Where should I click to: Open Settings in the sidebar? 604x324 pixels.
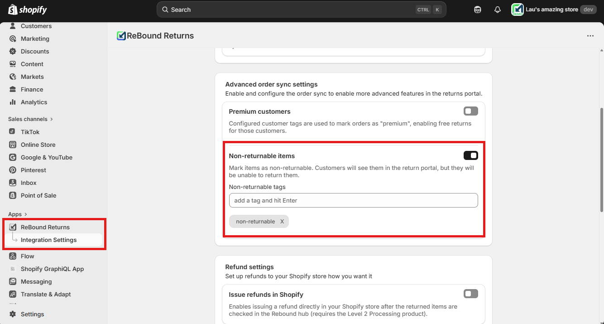coord(33,314)
